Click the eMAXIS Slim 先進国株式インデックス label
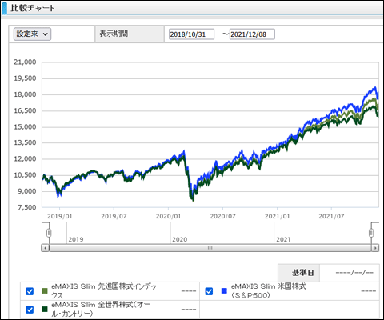The height and width of the screenshot is (320, 384). 104,290
